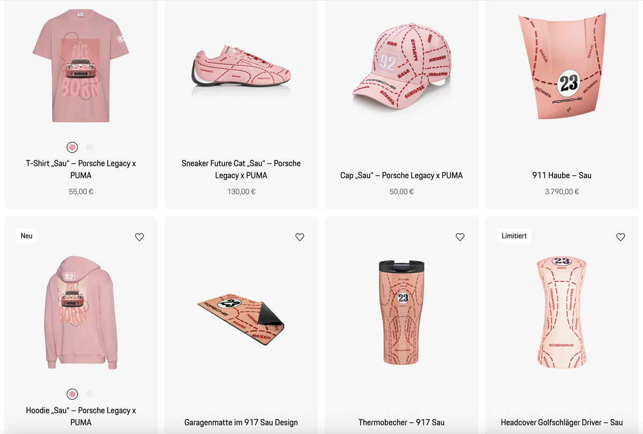Open Sneaker Future Cat Sau product title
Screen dimensions: 643x434
[241, 169]
